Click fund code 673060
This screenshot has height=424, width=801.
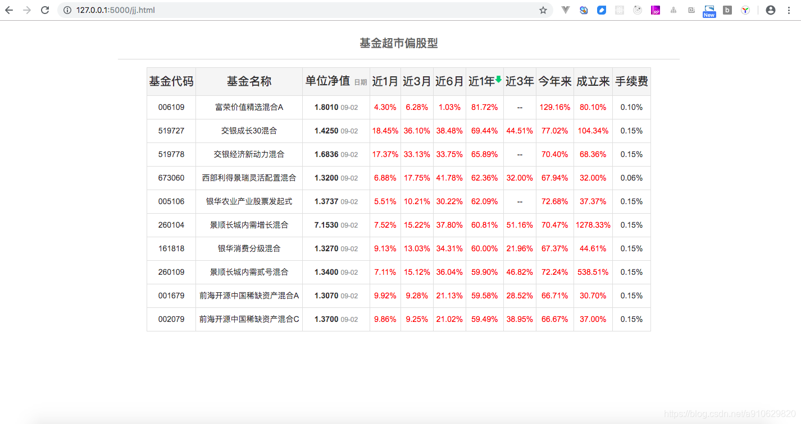coord(171,178)
